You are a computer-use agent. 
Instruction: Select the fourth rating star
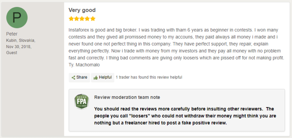[x=87, y=19]
